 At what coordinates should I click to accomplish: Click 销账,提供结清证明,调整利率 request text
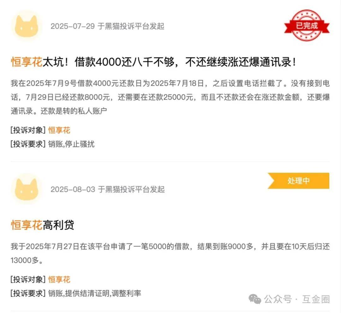point(95,293)
